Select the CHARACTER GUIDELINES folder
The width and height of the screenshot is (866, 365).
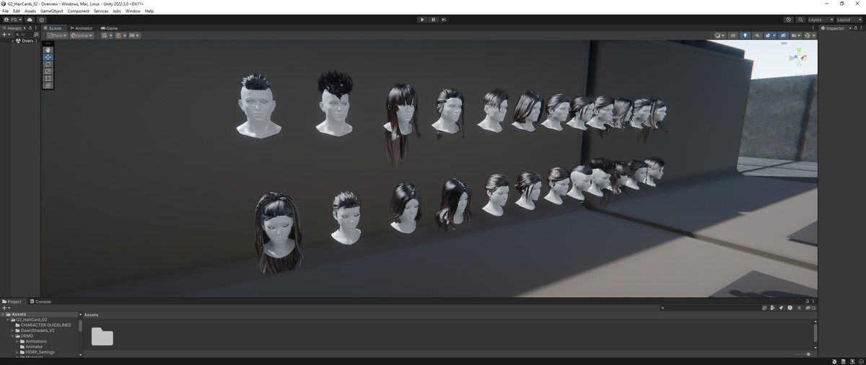point(45,325)
